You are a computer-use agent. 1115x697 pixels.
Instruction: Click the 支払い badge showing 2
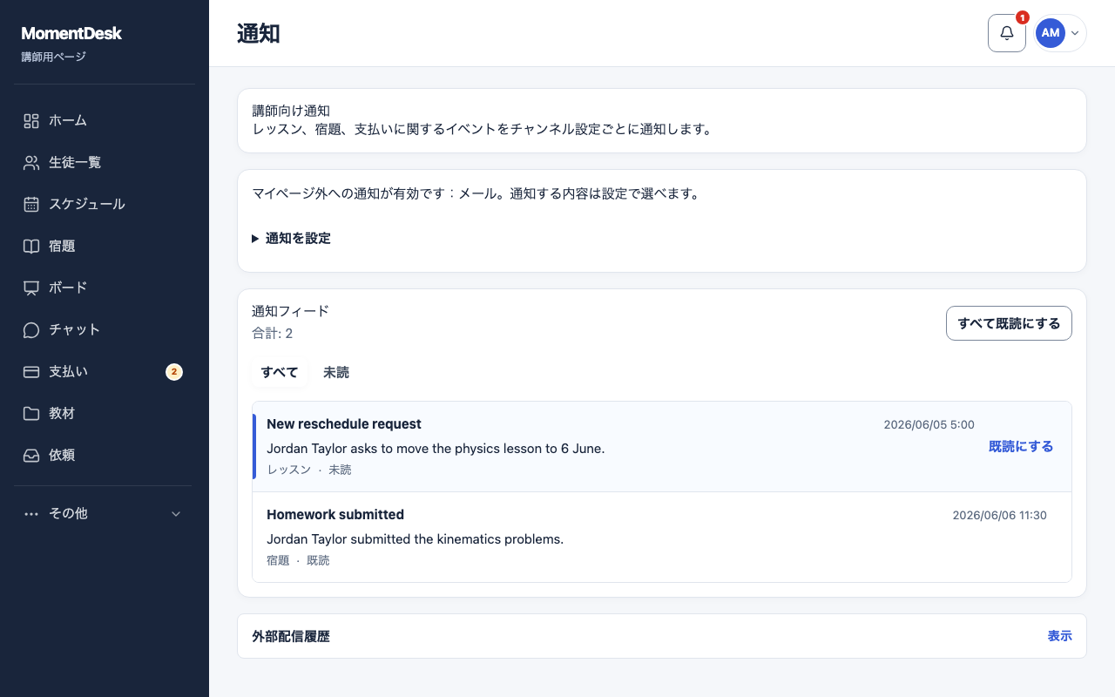tap(174, 372)
